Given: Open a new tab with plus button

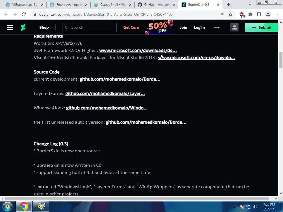Looking at the screenshot, I should click(x=229, y=5).
